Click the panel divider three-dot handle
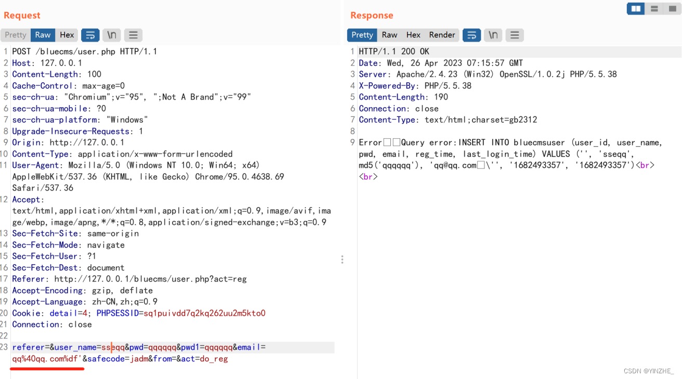This screenshot has width=682, height=379. 342,259
